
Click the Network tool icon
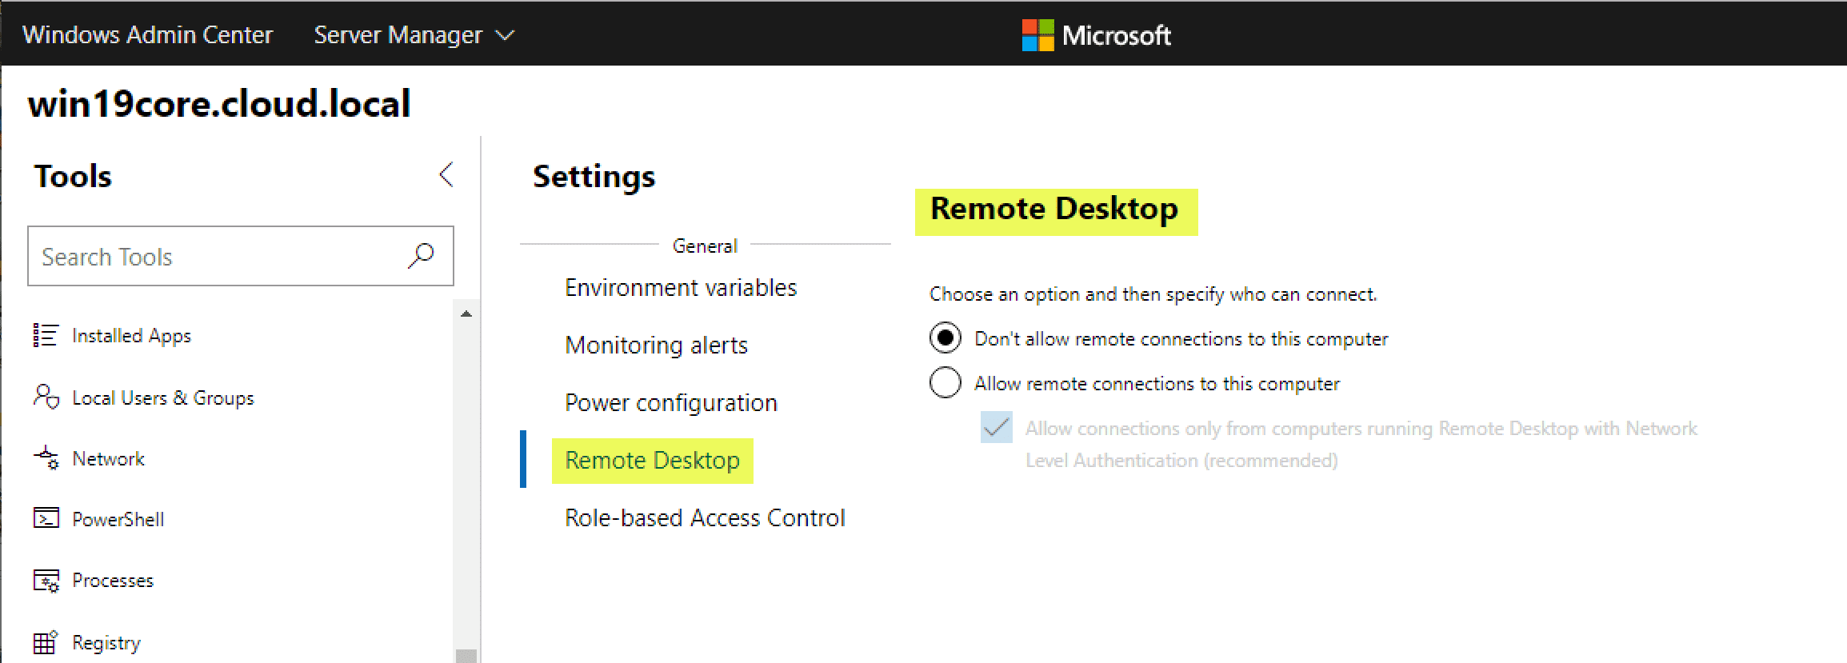pyautogui.click(x=46, y=458)
